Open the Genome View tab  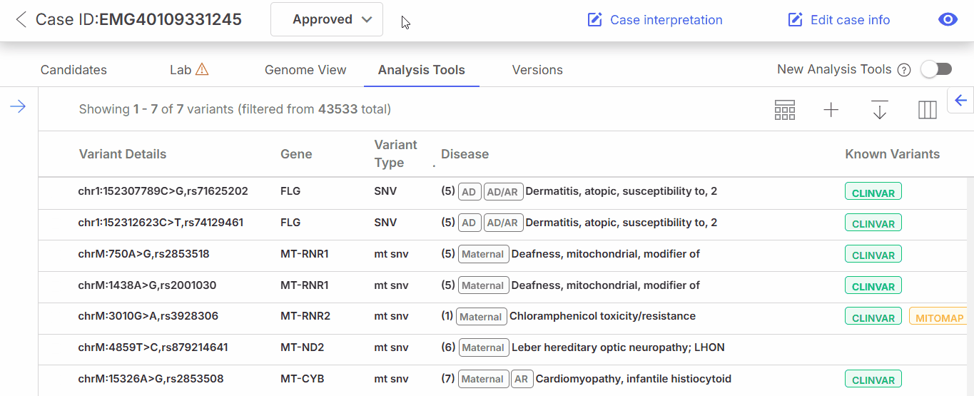click(x=305, y=70)
